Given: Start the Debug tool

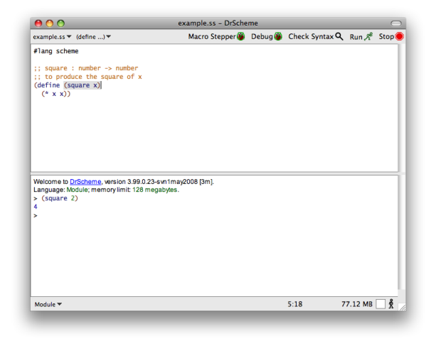Looking at the screenshot, I should pyautogui.click(x=266, y=36).
